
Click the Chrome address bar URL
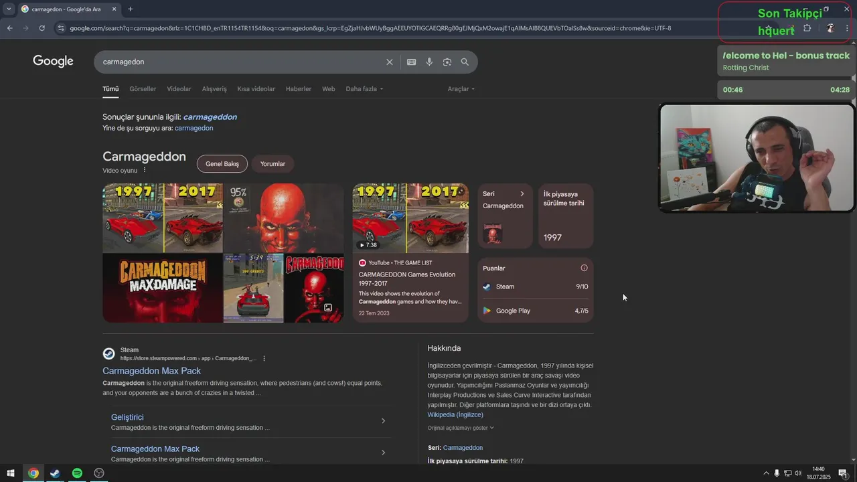[370, 28]
